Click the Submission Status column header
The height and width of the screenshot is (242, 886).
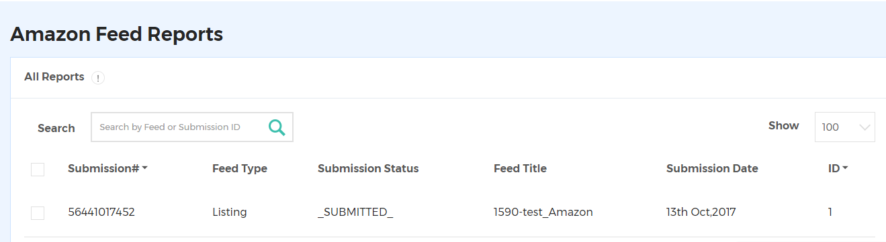[x=368, y=169]
